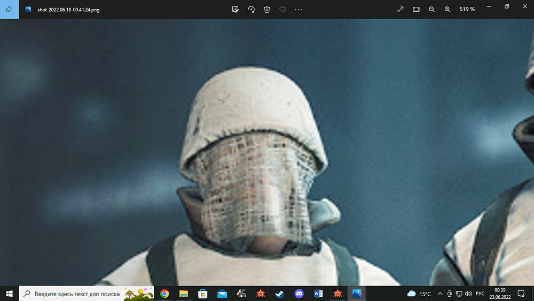The height and width of the screenshot is (301, 534).
Task: Switch to Microsoft Word
Action: point(318,294)
